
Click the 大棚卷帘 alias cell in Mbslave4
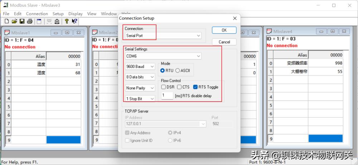click(x=291, y=72)
